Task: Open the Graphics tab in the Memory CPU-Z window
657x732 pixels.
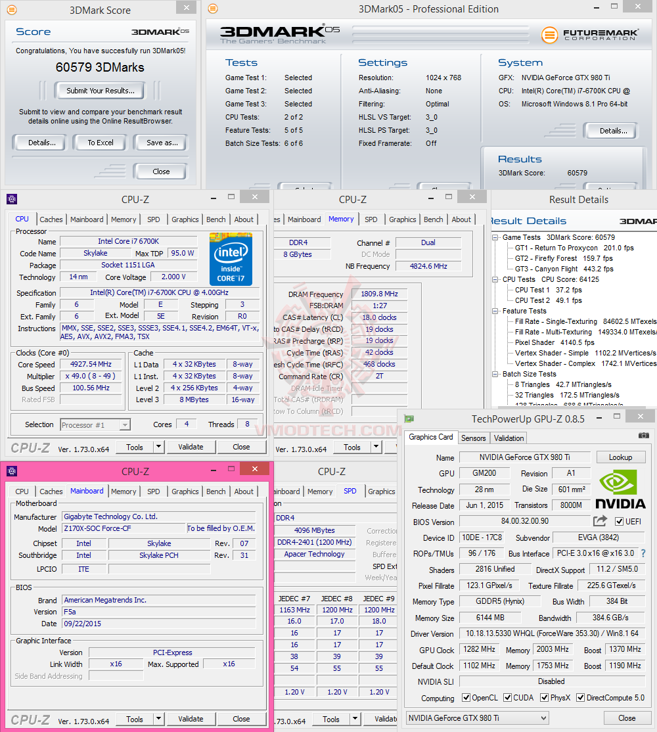Action: pyautogui.click(x=403, y=219)
